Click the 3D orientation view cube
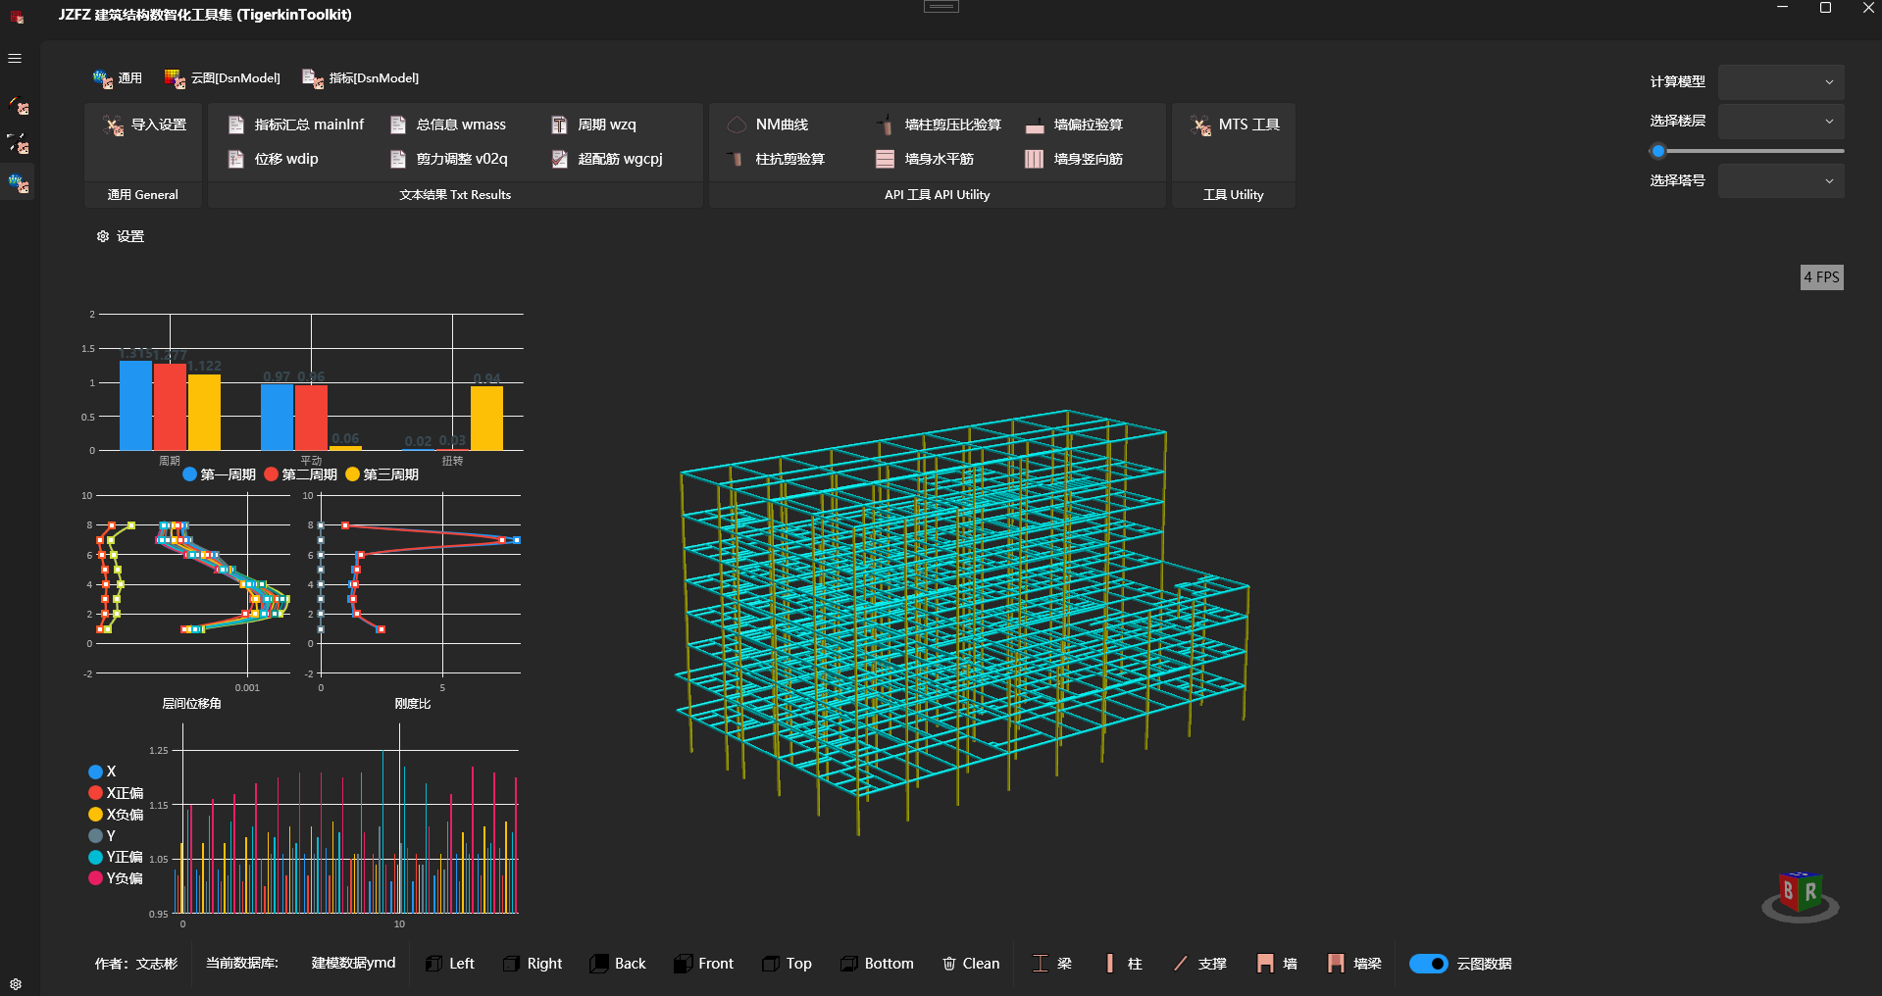Viewport: 1882px width, 996px height. click(x=1800, y=894)
